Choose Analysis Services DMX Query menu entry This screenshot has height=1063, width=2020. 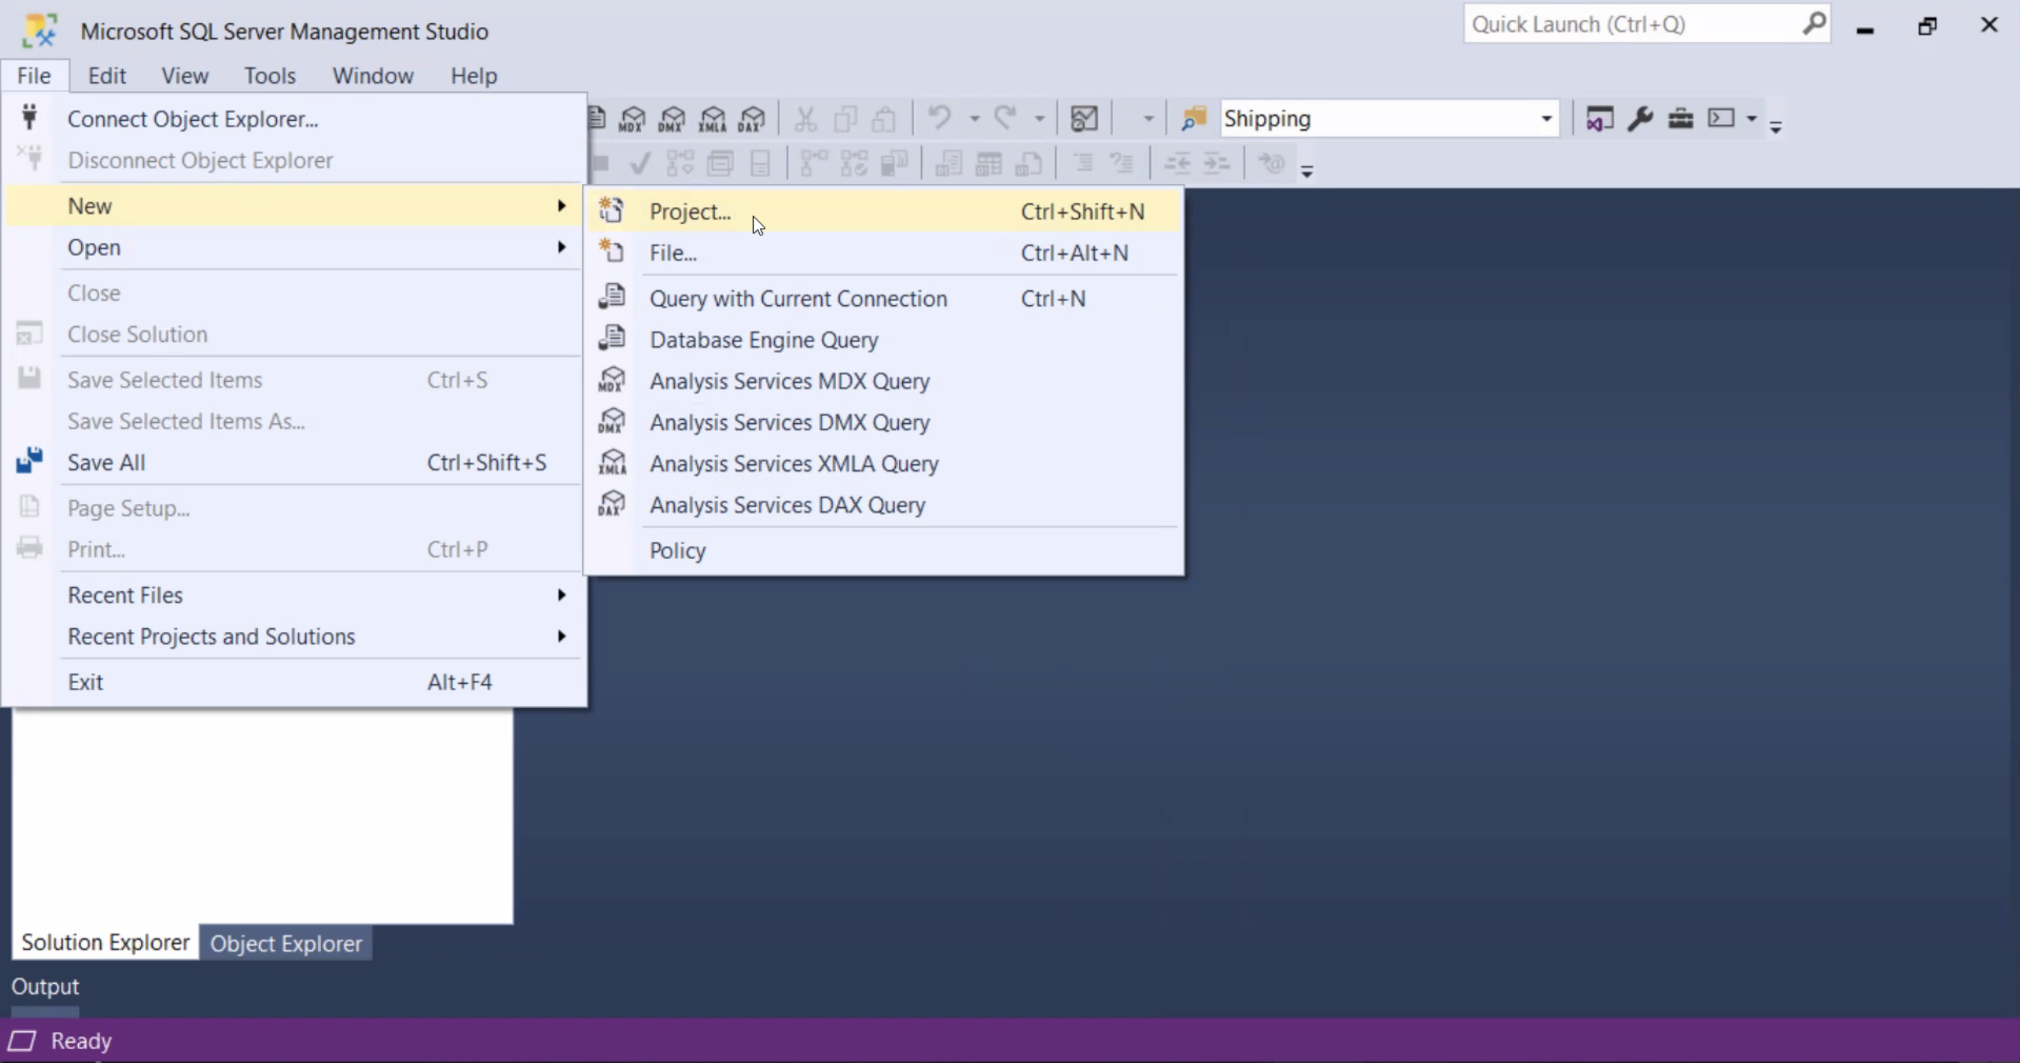pos(883,423)
